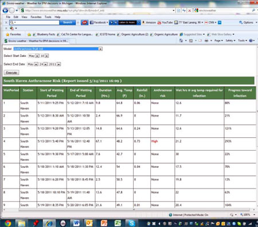This screenshot has width=258, height=227.
Task: Click the 293% progress value in row 4
Action: tap(228, 141)
